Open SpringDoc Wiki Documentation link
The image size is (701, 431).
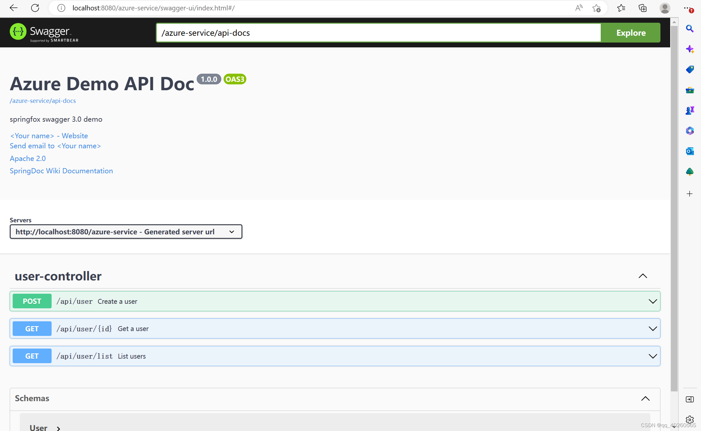point(61,171)
